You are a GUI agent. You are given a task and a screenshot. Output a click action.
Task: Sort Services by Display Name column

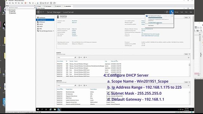(x=69, y=89)
